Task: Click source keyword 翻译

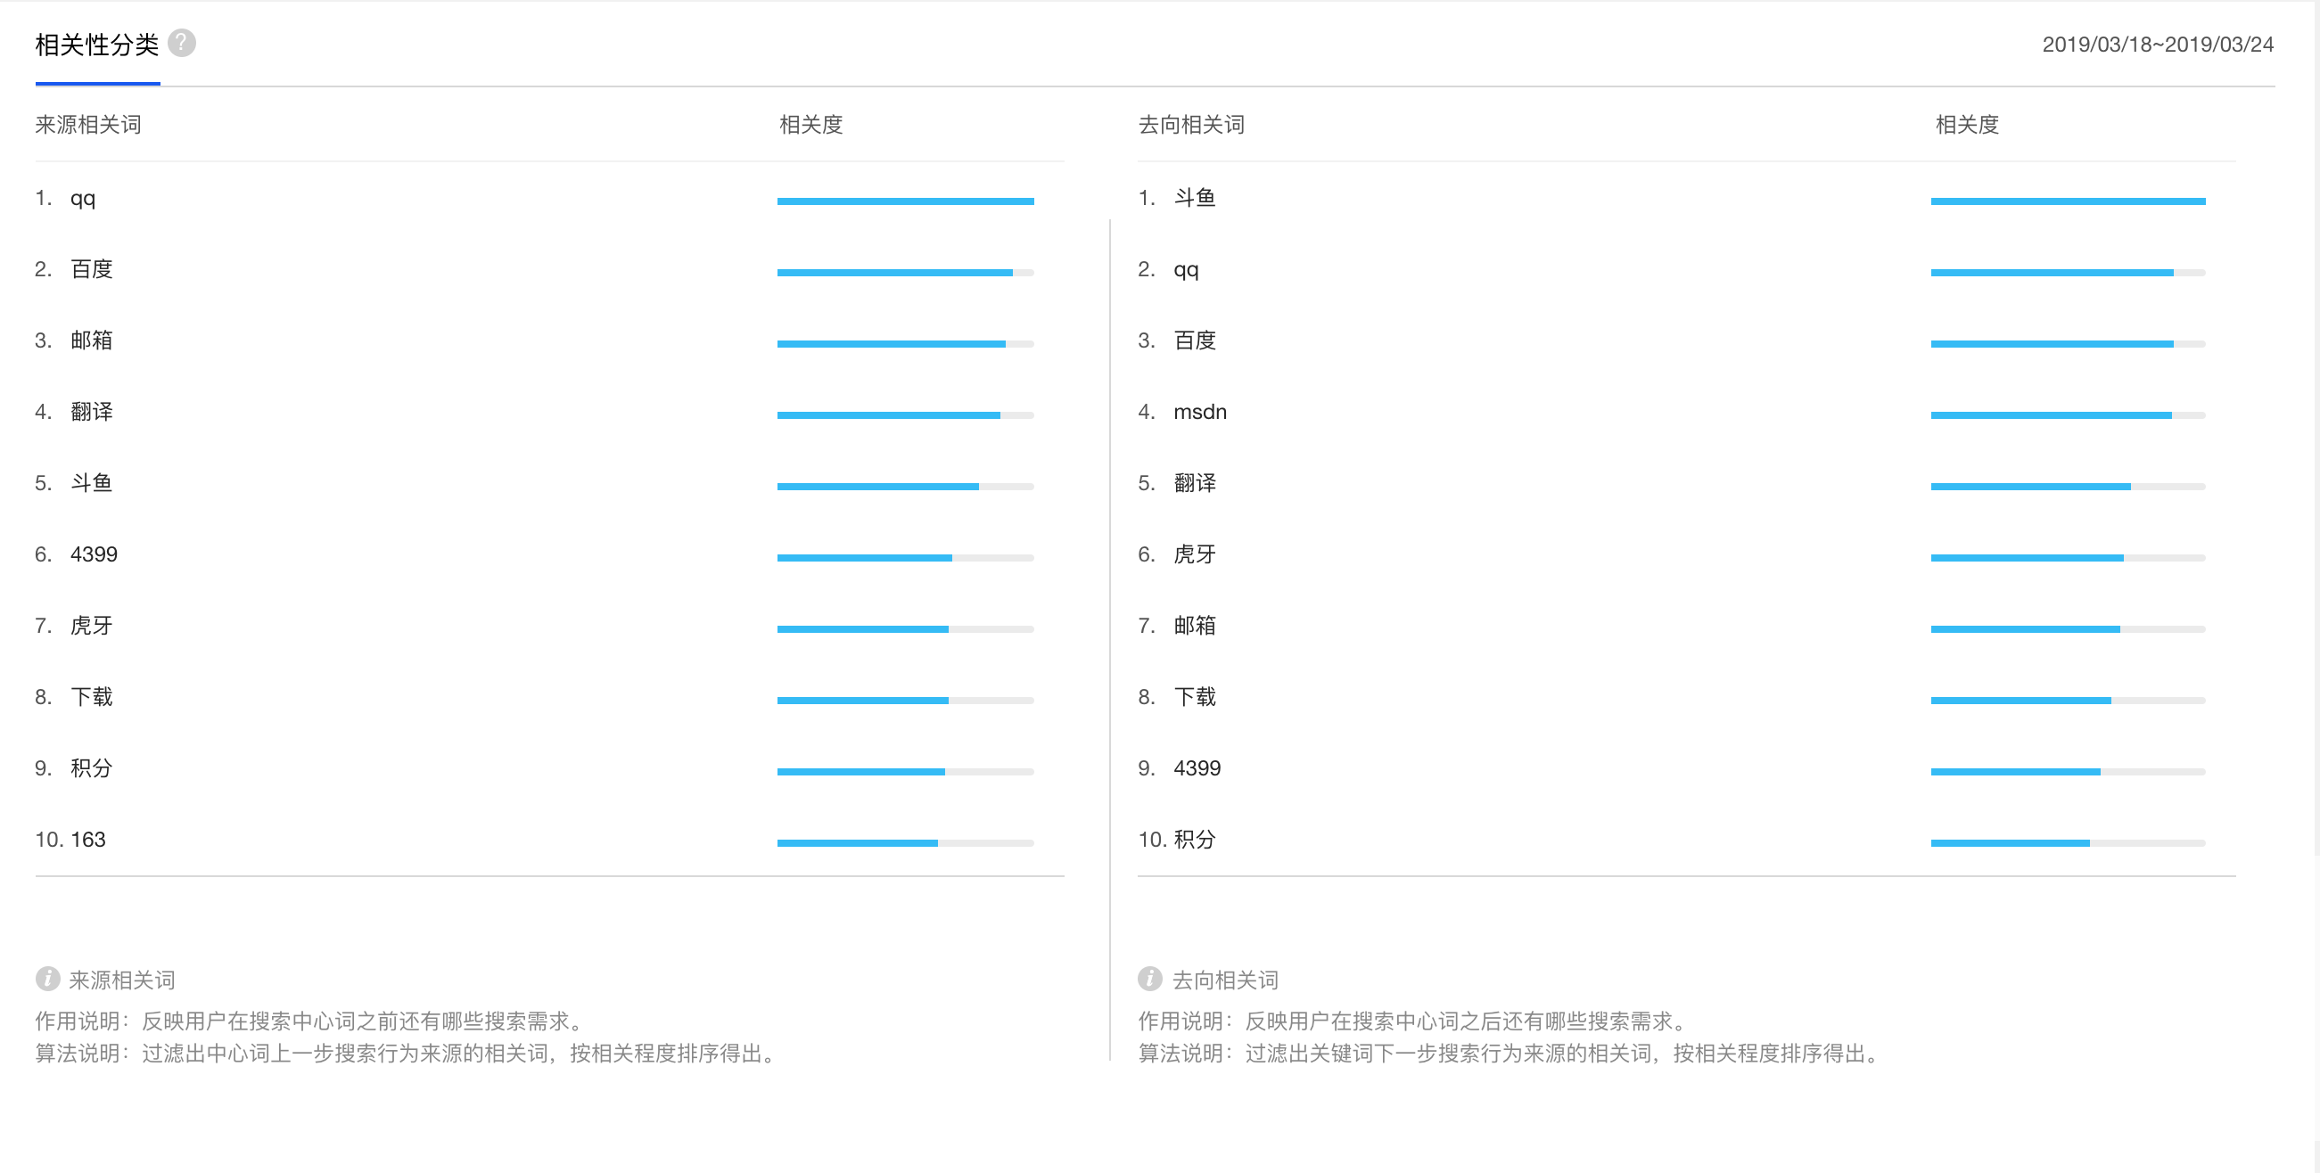Action: 92,413
